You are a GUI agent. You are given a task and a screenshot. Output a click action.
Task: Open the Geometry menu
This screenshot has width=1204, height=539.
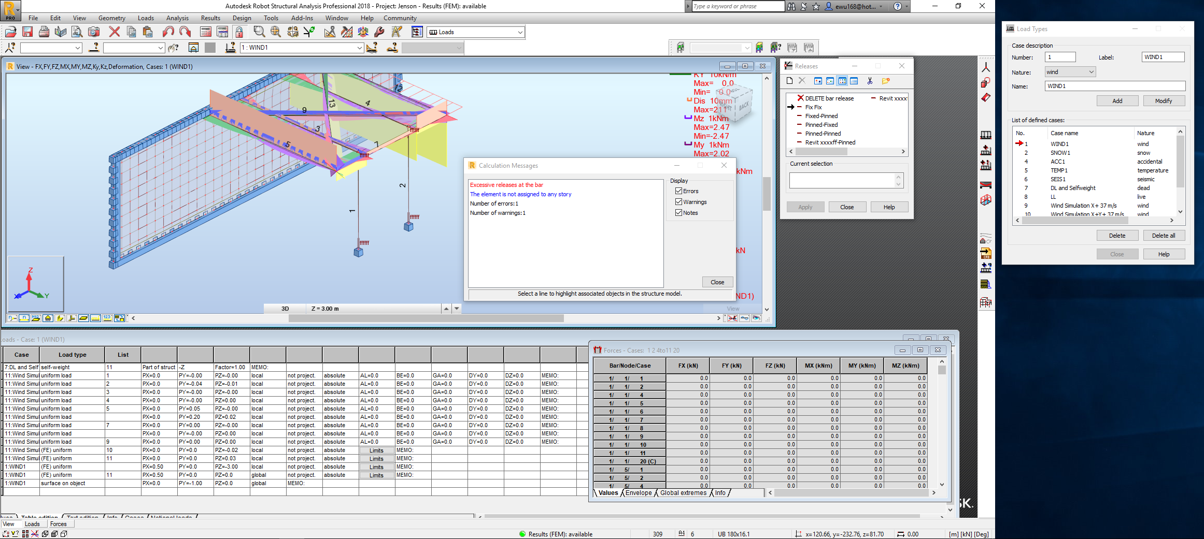point(112,18)
